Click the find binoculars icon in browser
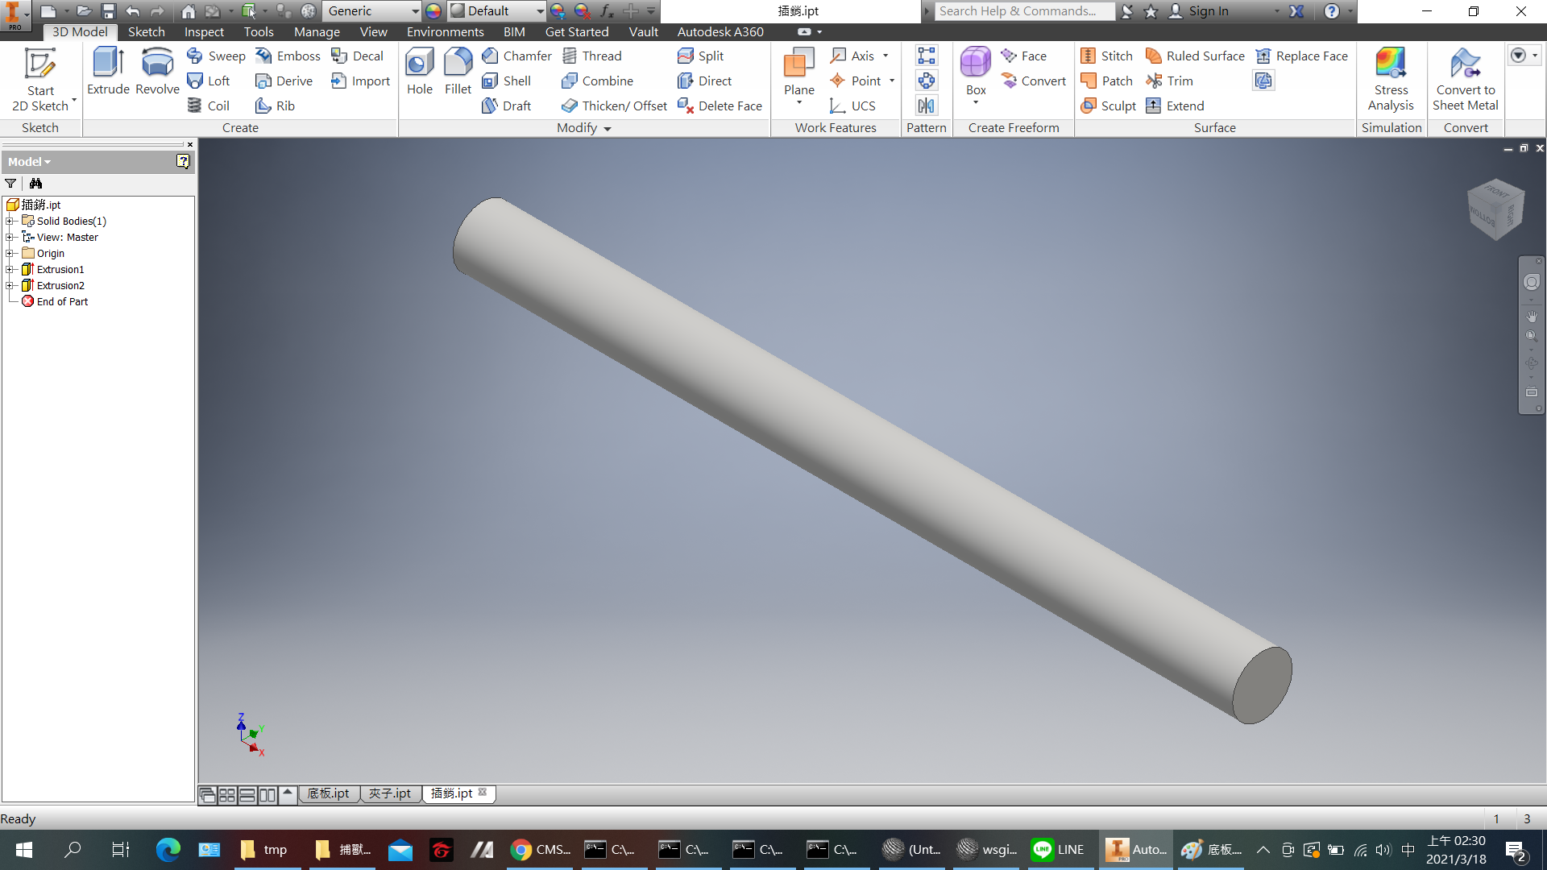1547x870 pixels. tap(35, 184)
